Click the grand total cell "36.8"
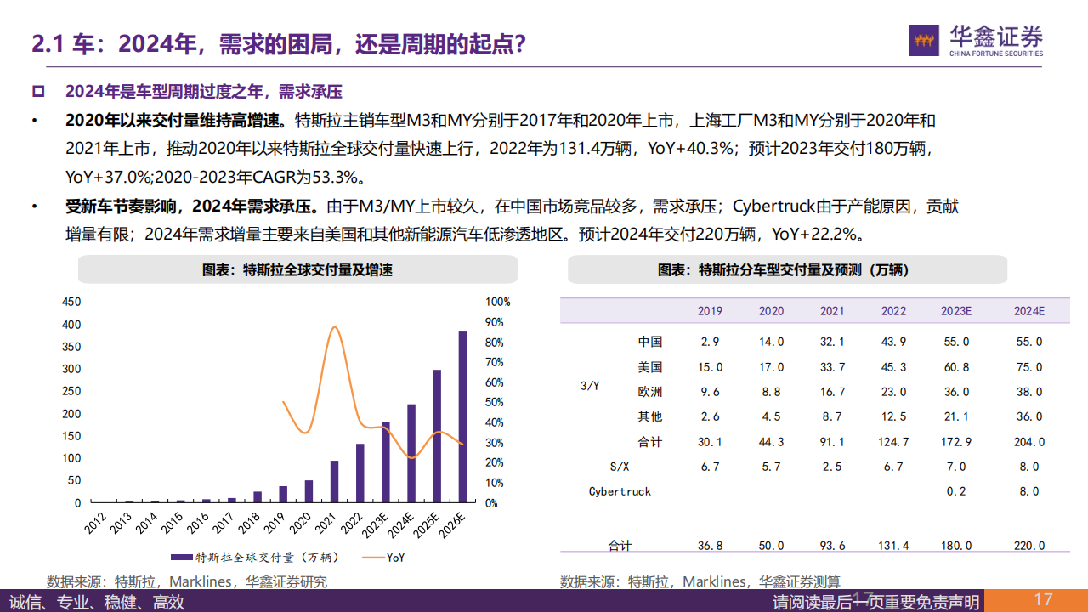This screenshot has height=612, width=1088. click(x=711, y=546)
